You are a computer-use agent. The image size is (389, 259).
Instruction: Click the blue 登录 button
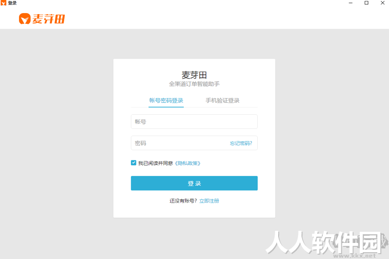[194, 183]
